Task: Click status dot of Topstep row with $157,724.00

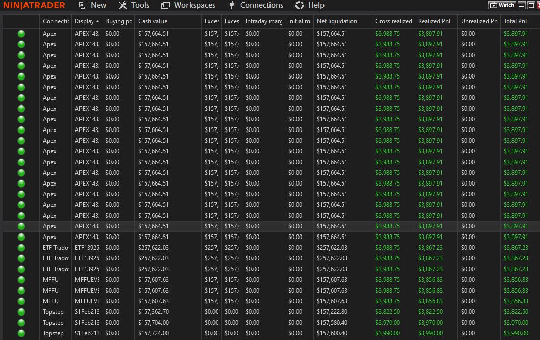Action: tap(21, 333)
